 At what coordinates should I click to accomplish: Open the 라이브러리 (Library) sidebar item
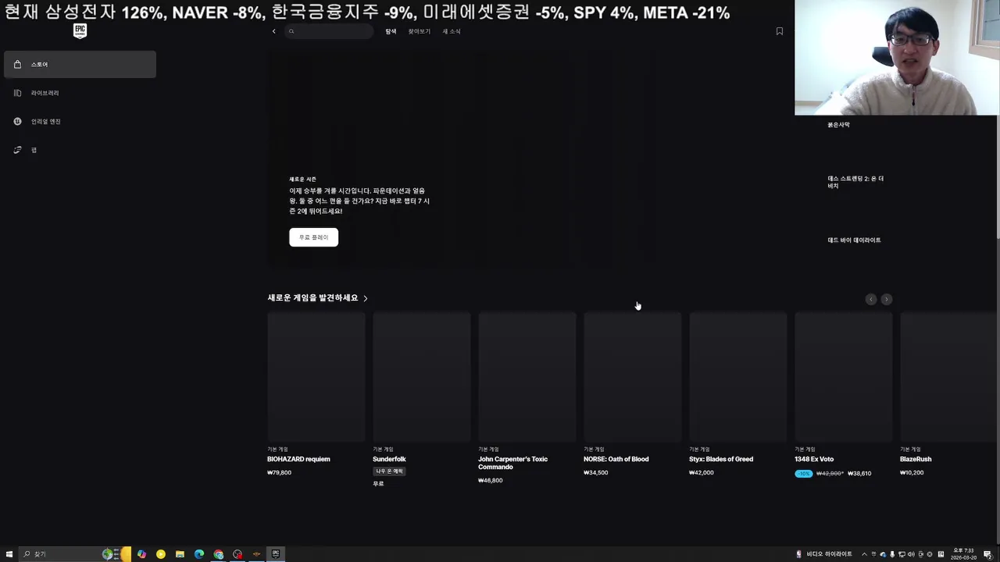(80, 93)
